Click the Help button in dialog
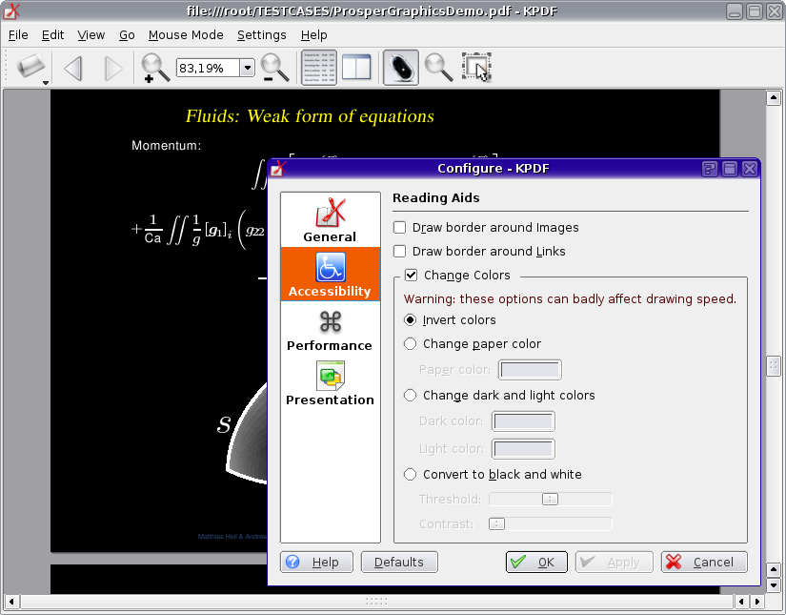The width and height of the screenshot is (786, 615). (x=316, y=563)
